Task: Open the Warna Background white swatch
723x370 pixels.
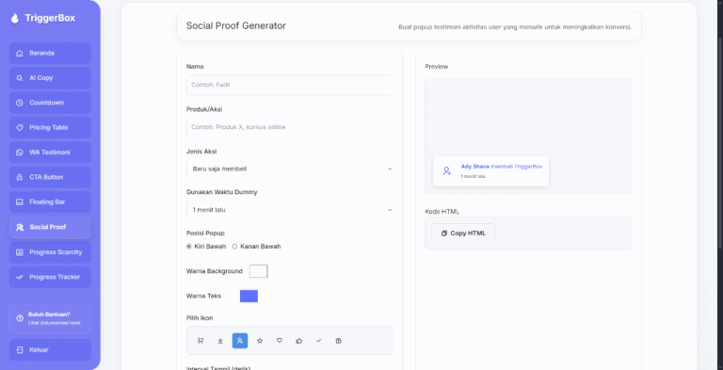Action: point(258,271)
